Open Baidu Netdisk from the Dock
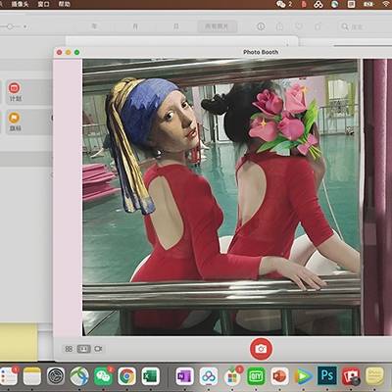 click(x=209, y=376)
